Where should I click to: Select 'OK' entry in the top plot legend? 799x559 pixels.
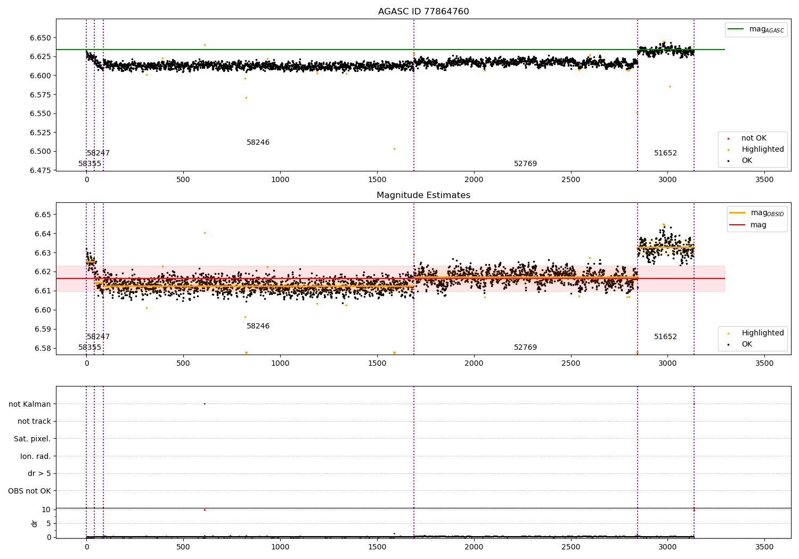point(747,161)
